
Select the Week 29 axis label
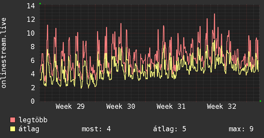pyautogui.click(x=70, y=107)
